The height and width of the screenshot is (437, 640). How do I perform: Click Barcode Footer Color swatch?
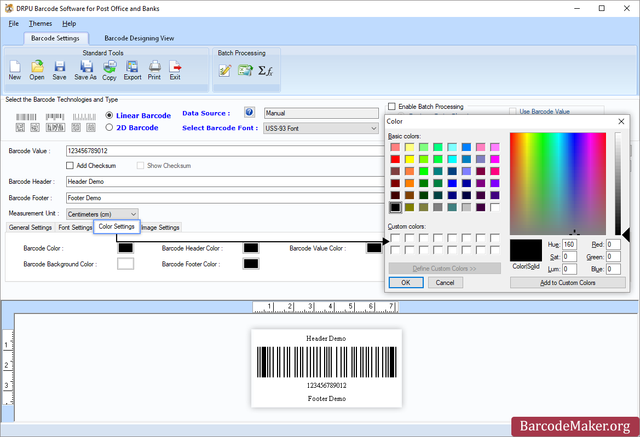tap(251, 264)
